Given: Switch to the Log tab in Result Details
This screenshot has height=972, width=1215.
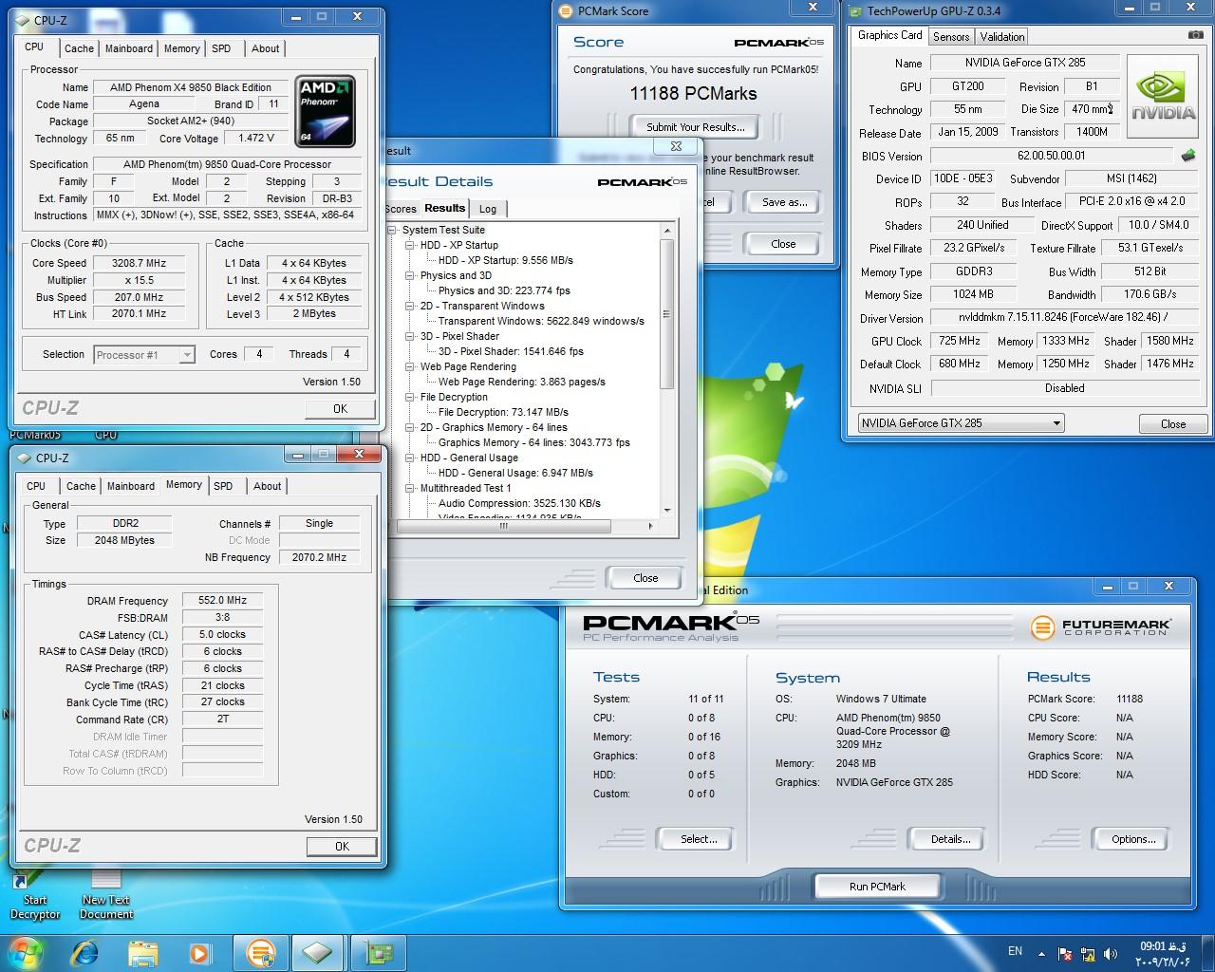Looking at the screenshot, I should tap(488, 209).
